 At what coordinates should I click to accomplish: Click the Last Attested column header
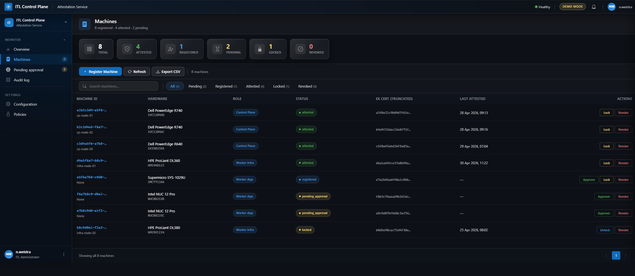click(x=473, y=99)
